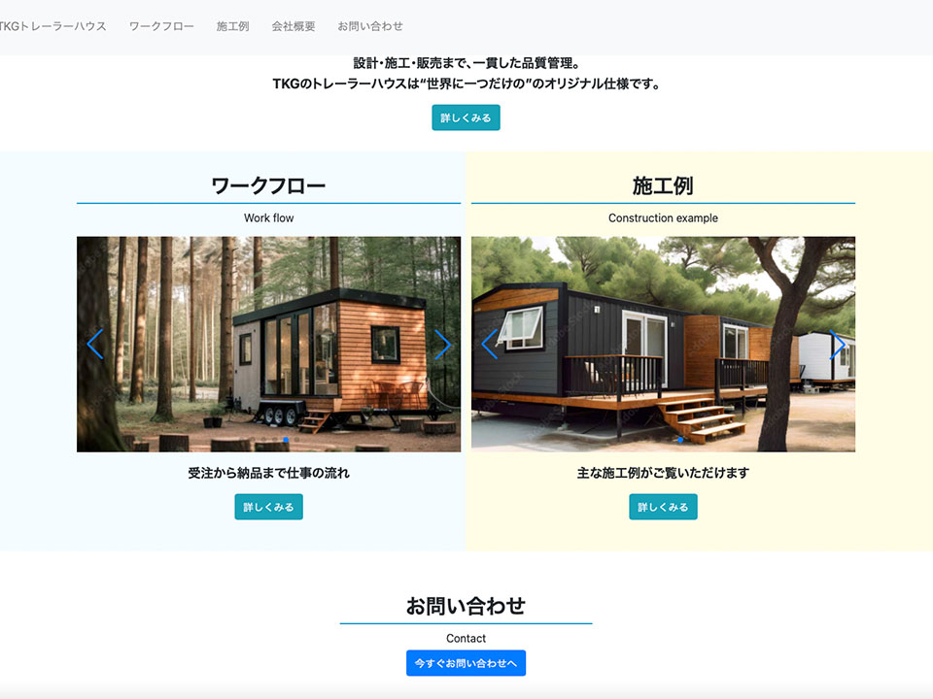Open 会社概要 in the top navigation

(294, 26)
